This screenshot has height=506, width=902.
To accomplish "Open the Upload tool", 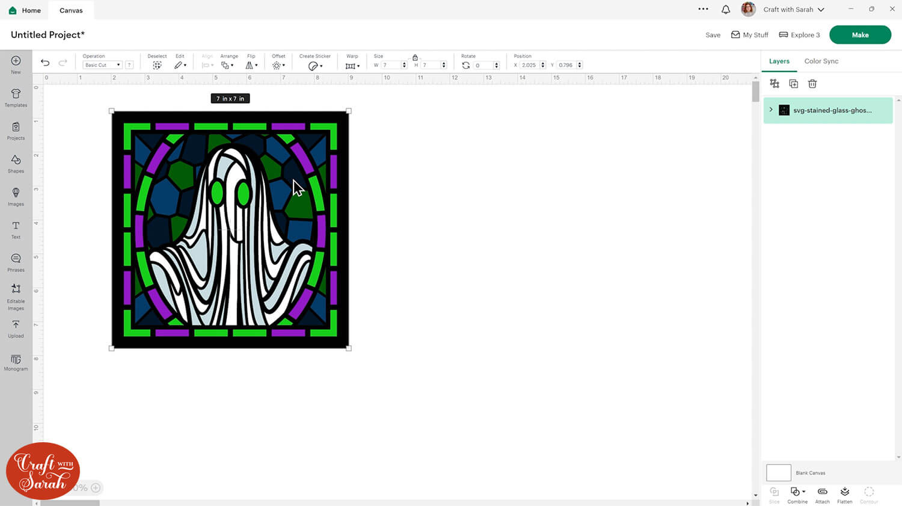I will tap(15, 328).
